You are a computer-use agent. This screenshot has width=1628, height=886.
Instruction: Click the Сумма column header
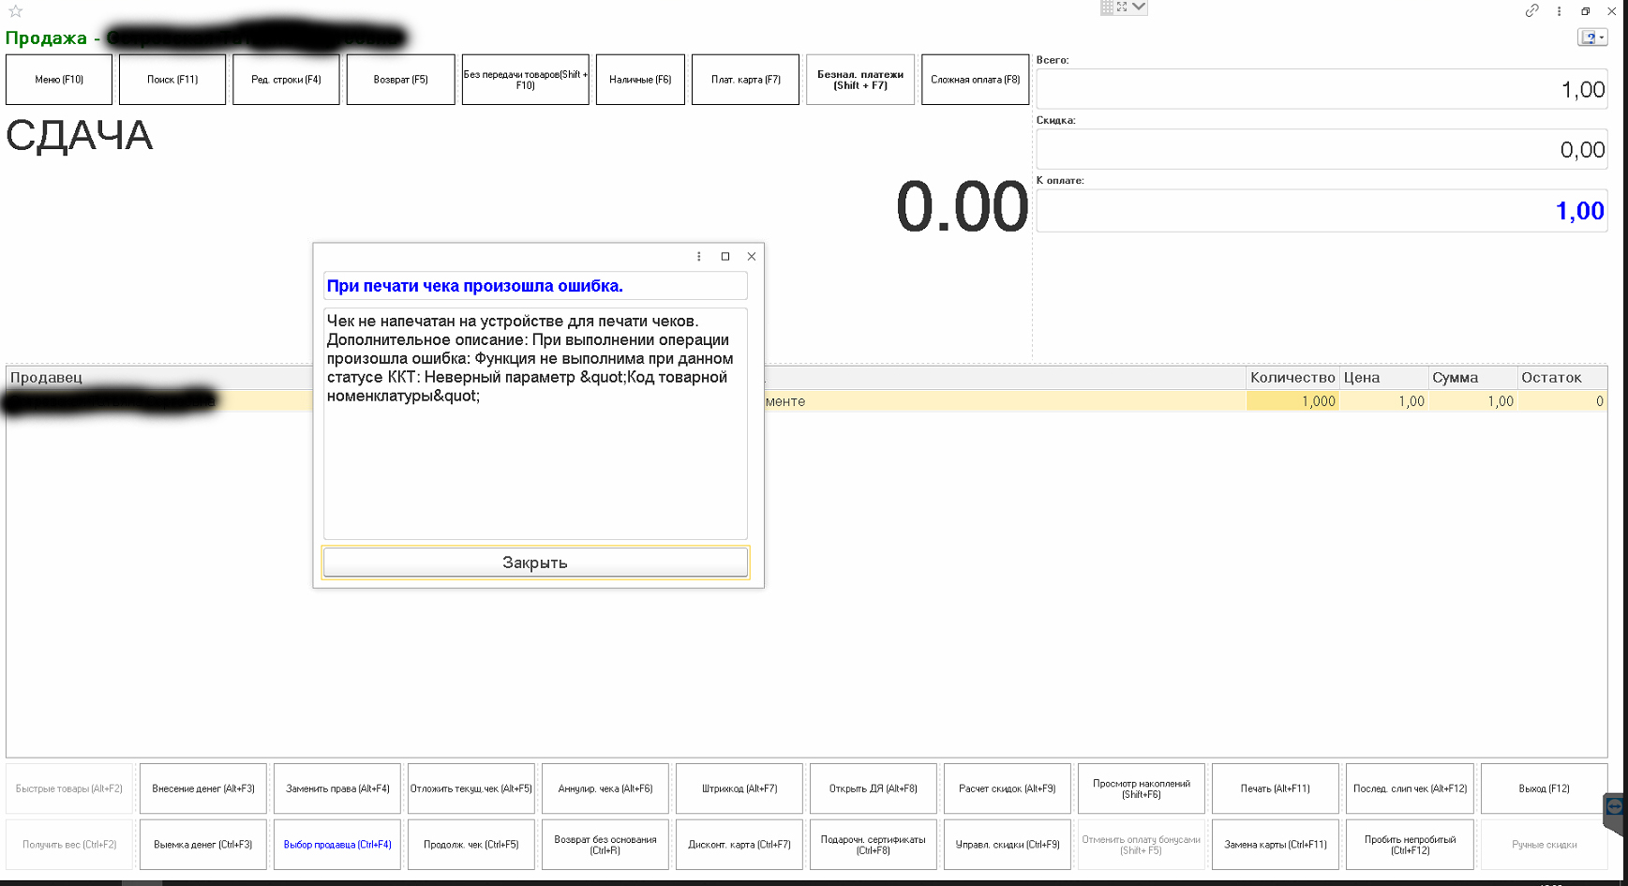tap(1472, 377)
